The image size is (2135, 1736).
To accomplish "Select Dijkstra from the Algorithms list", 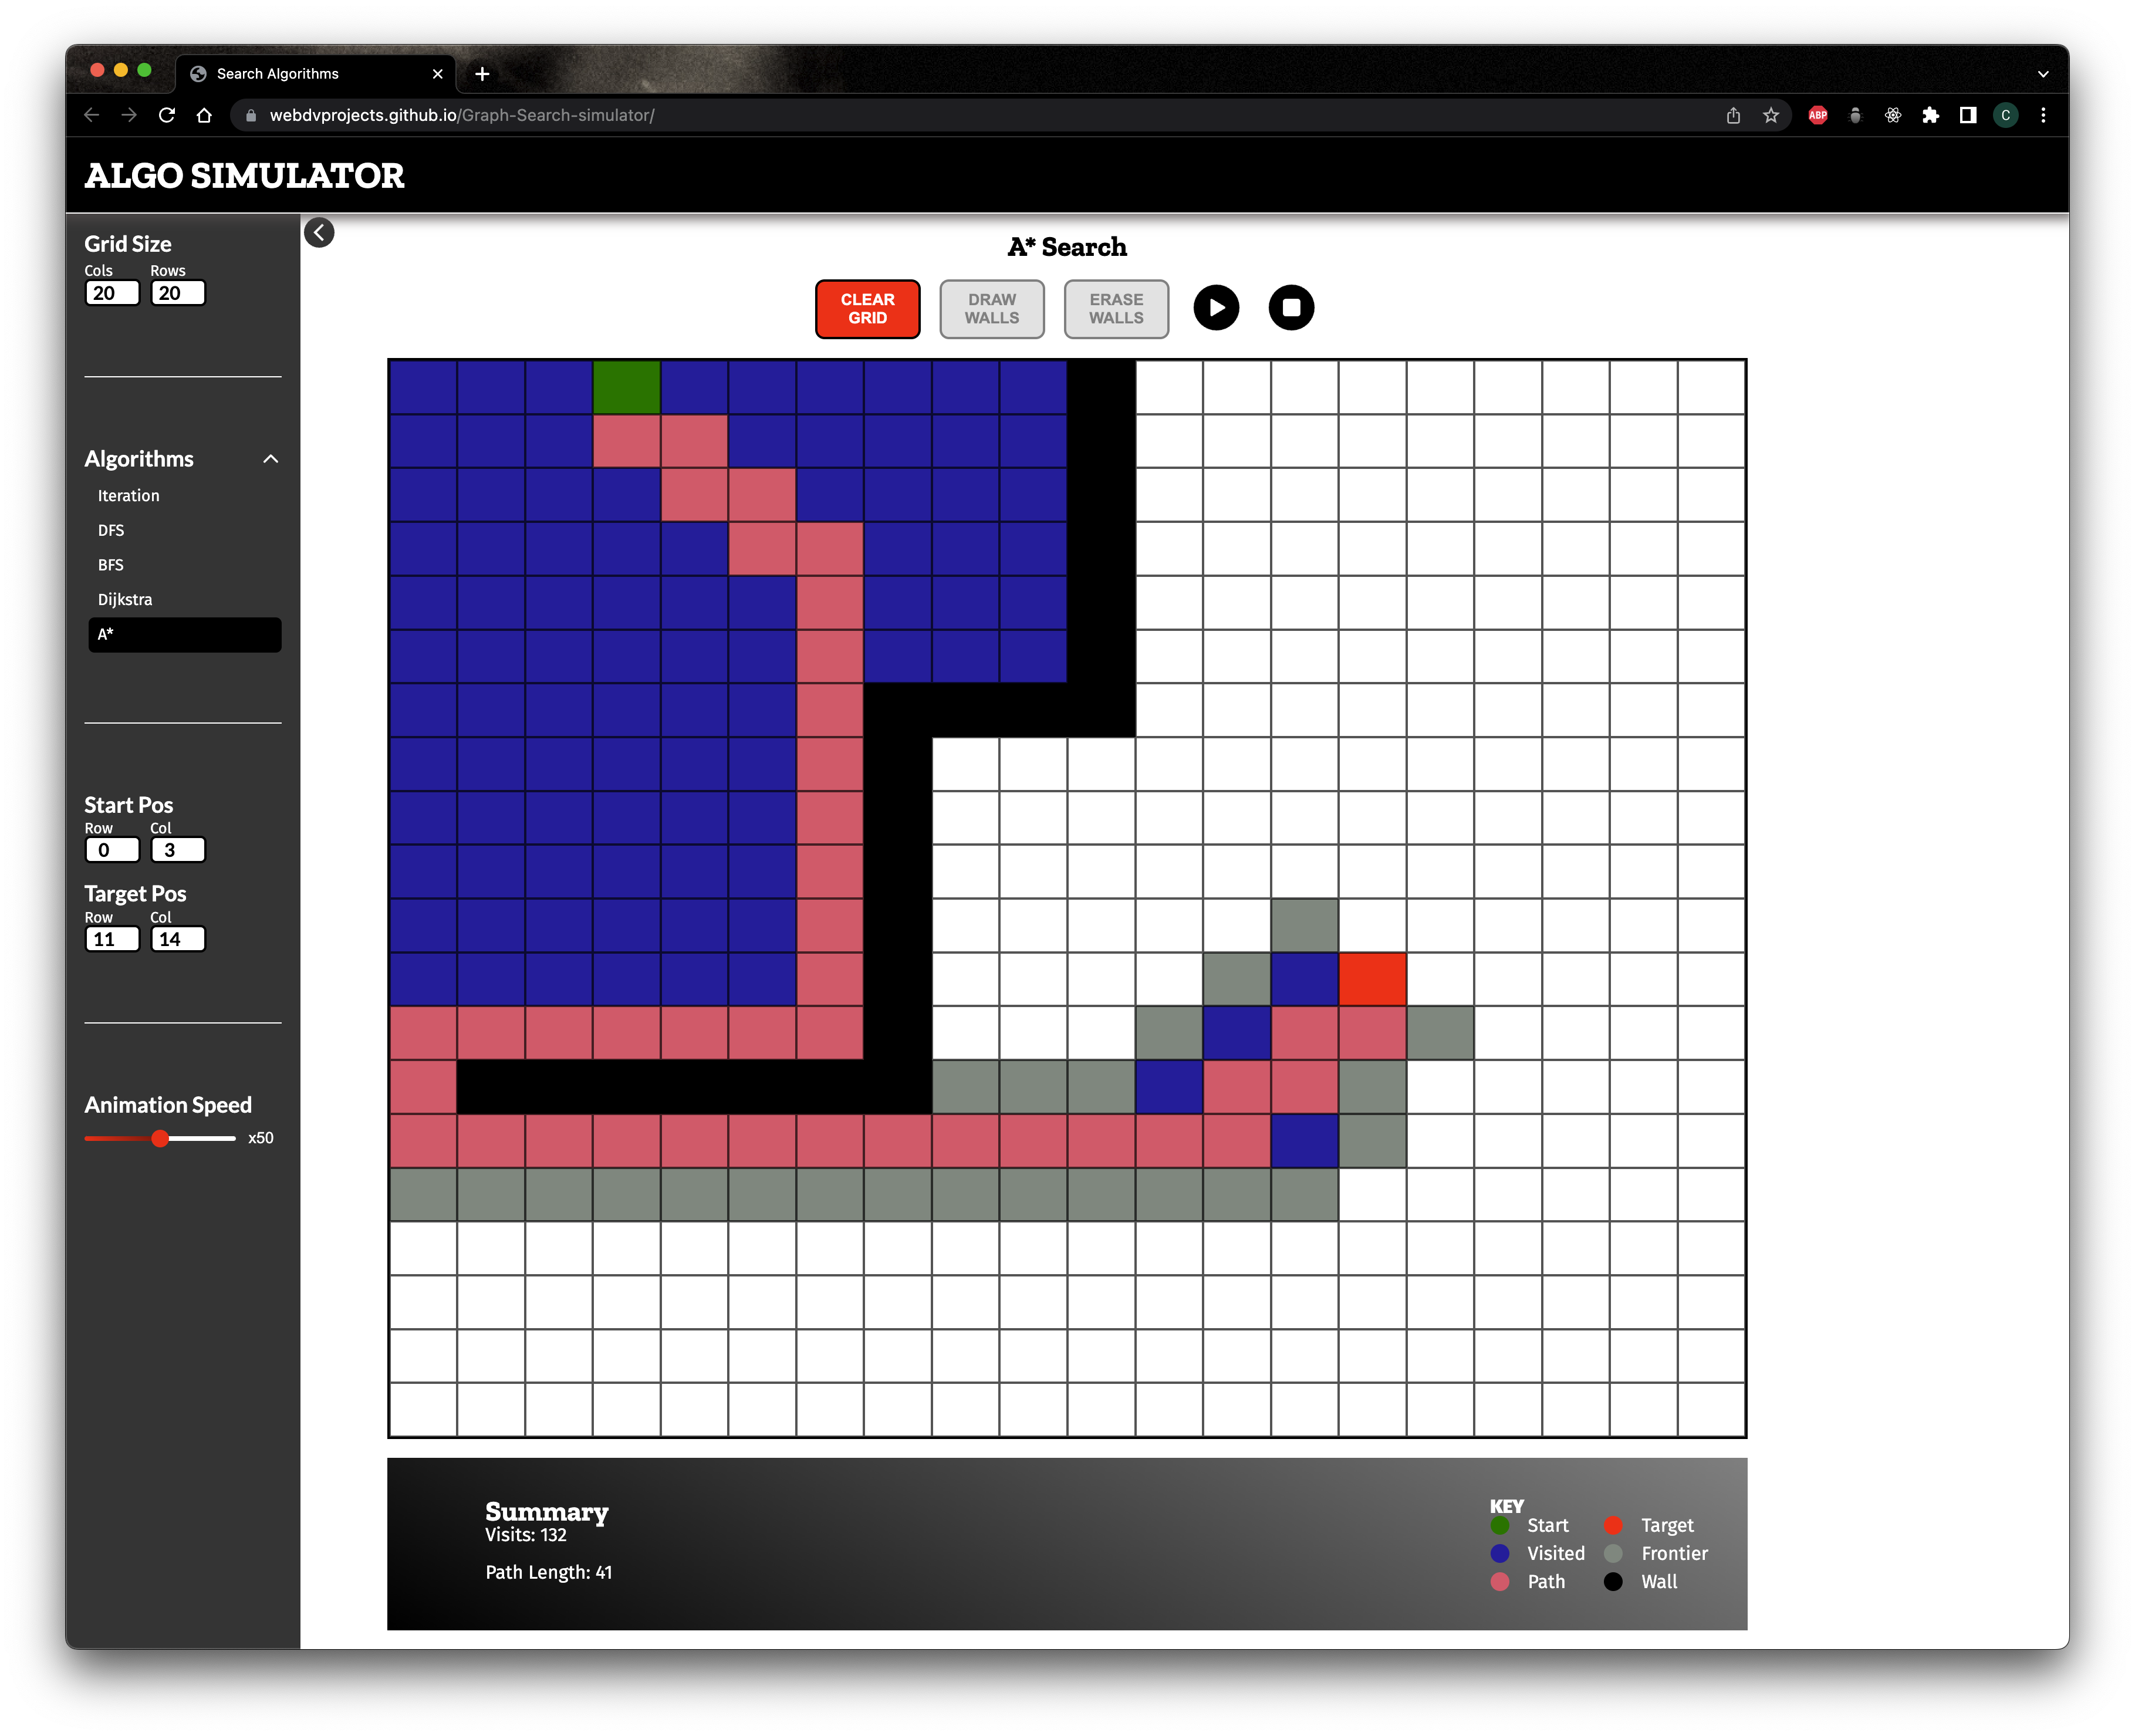I will [124, 599].
